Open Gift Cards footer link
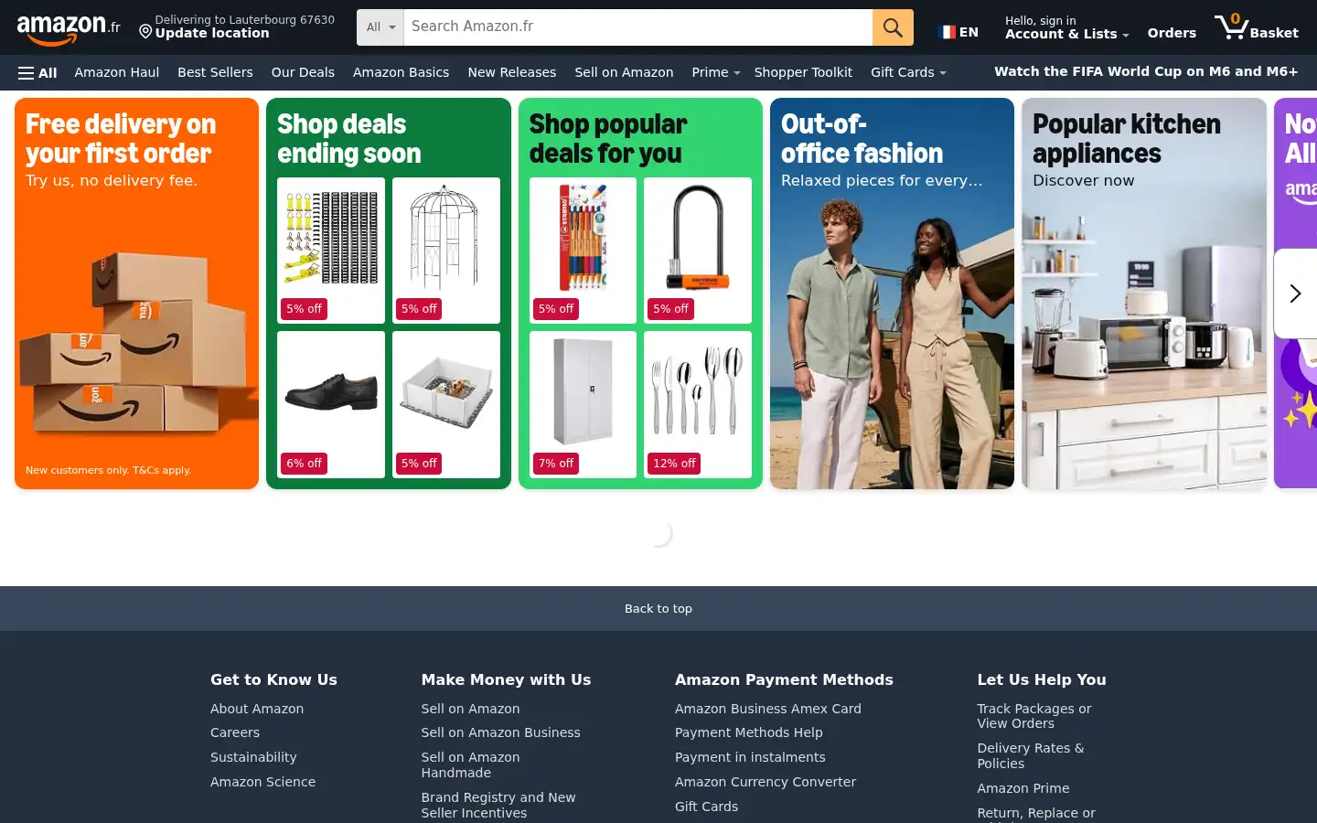The width and height of the screenshot is (1317, 823). point(706,807)
